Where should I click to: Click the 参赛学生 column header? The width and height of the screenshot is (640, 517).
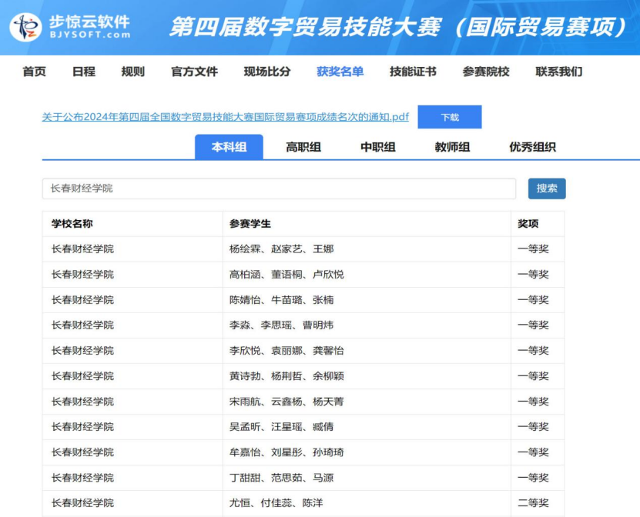(x=250, y=224)
